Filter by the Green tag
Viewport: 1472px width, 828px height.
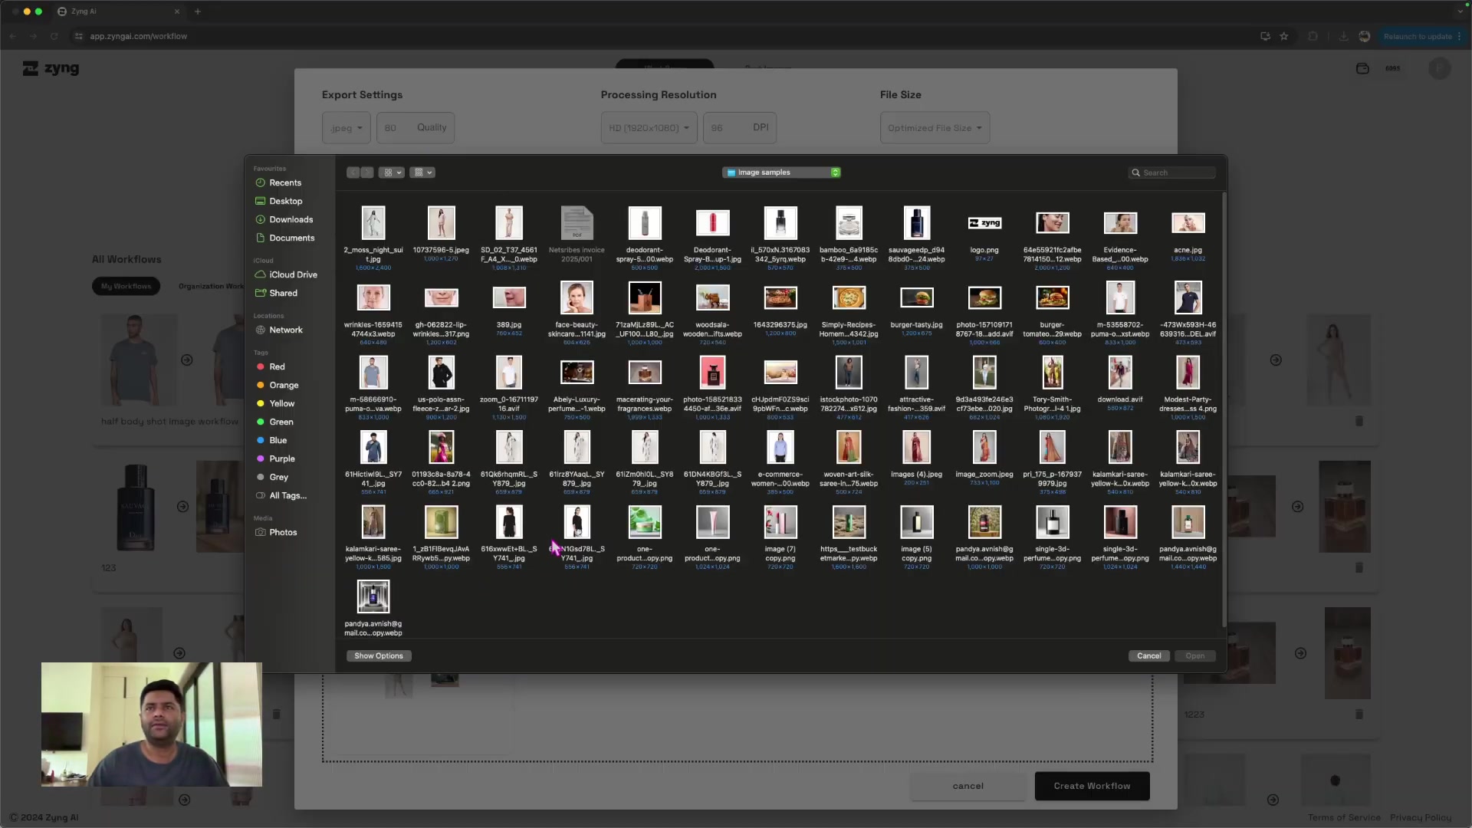pos(281,422)
